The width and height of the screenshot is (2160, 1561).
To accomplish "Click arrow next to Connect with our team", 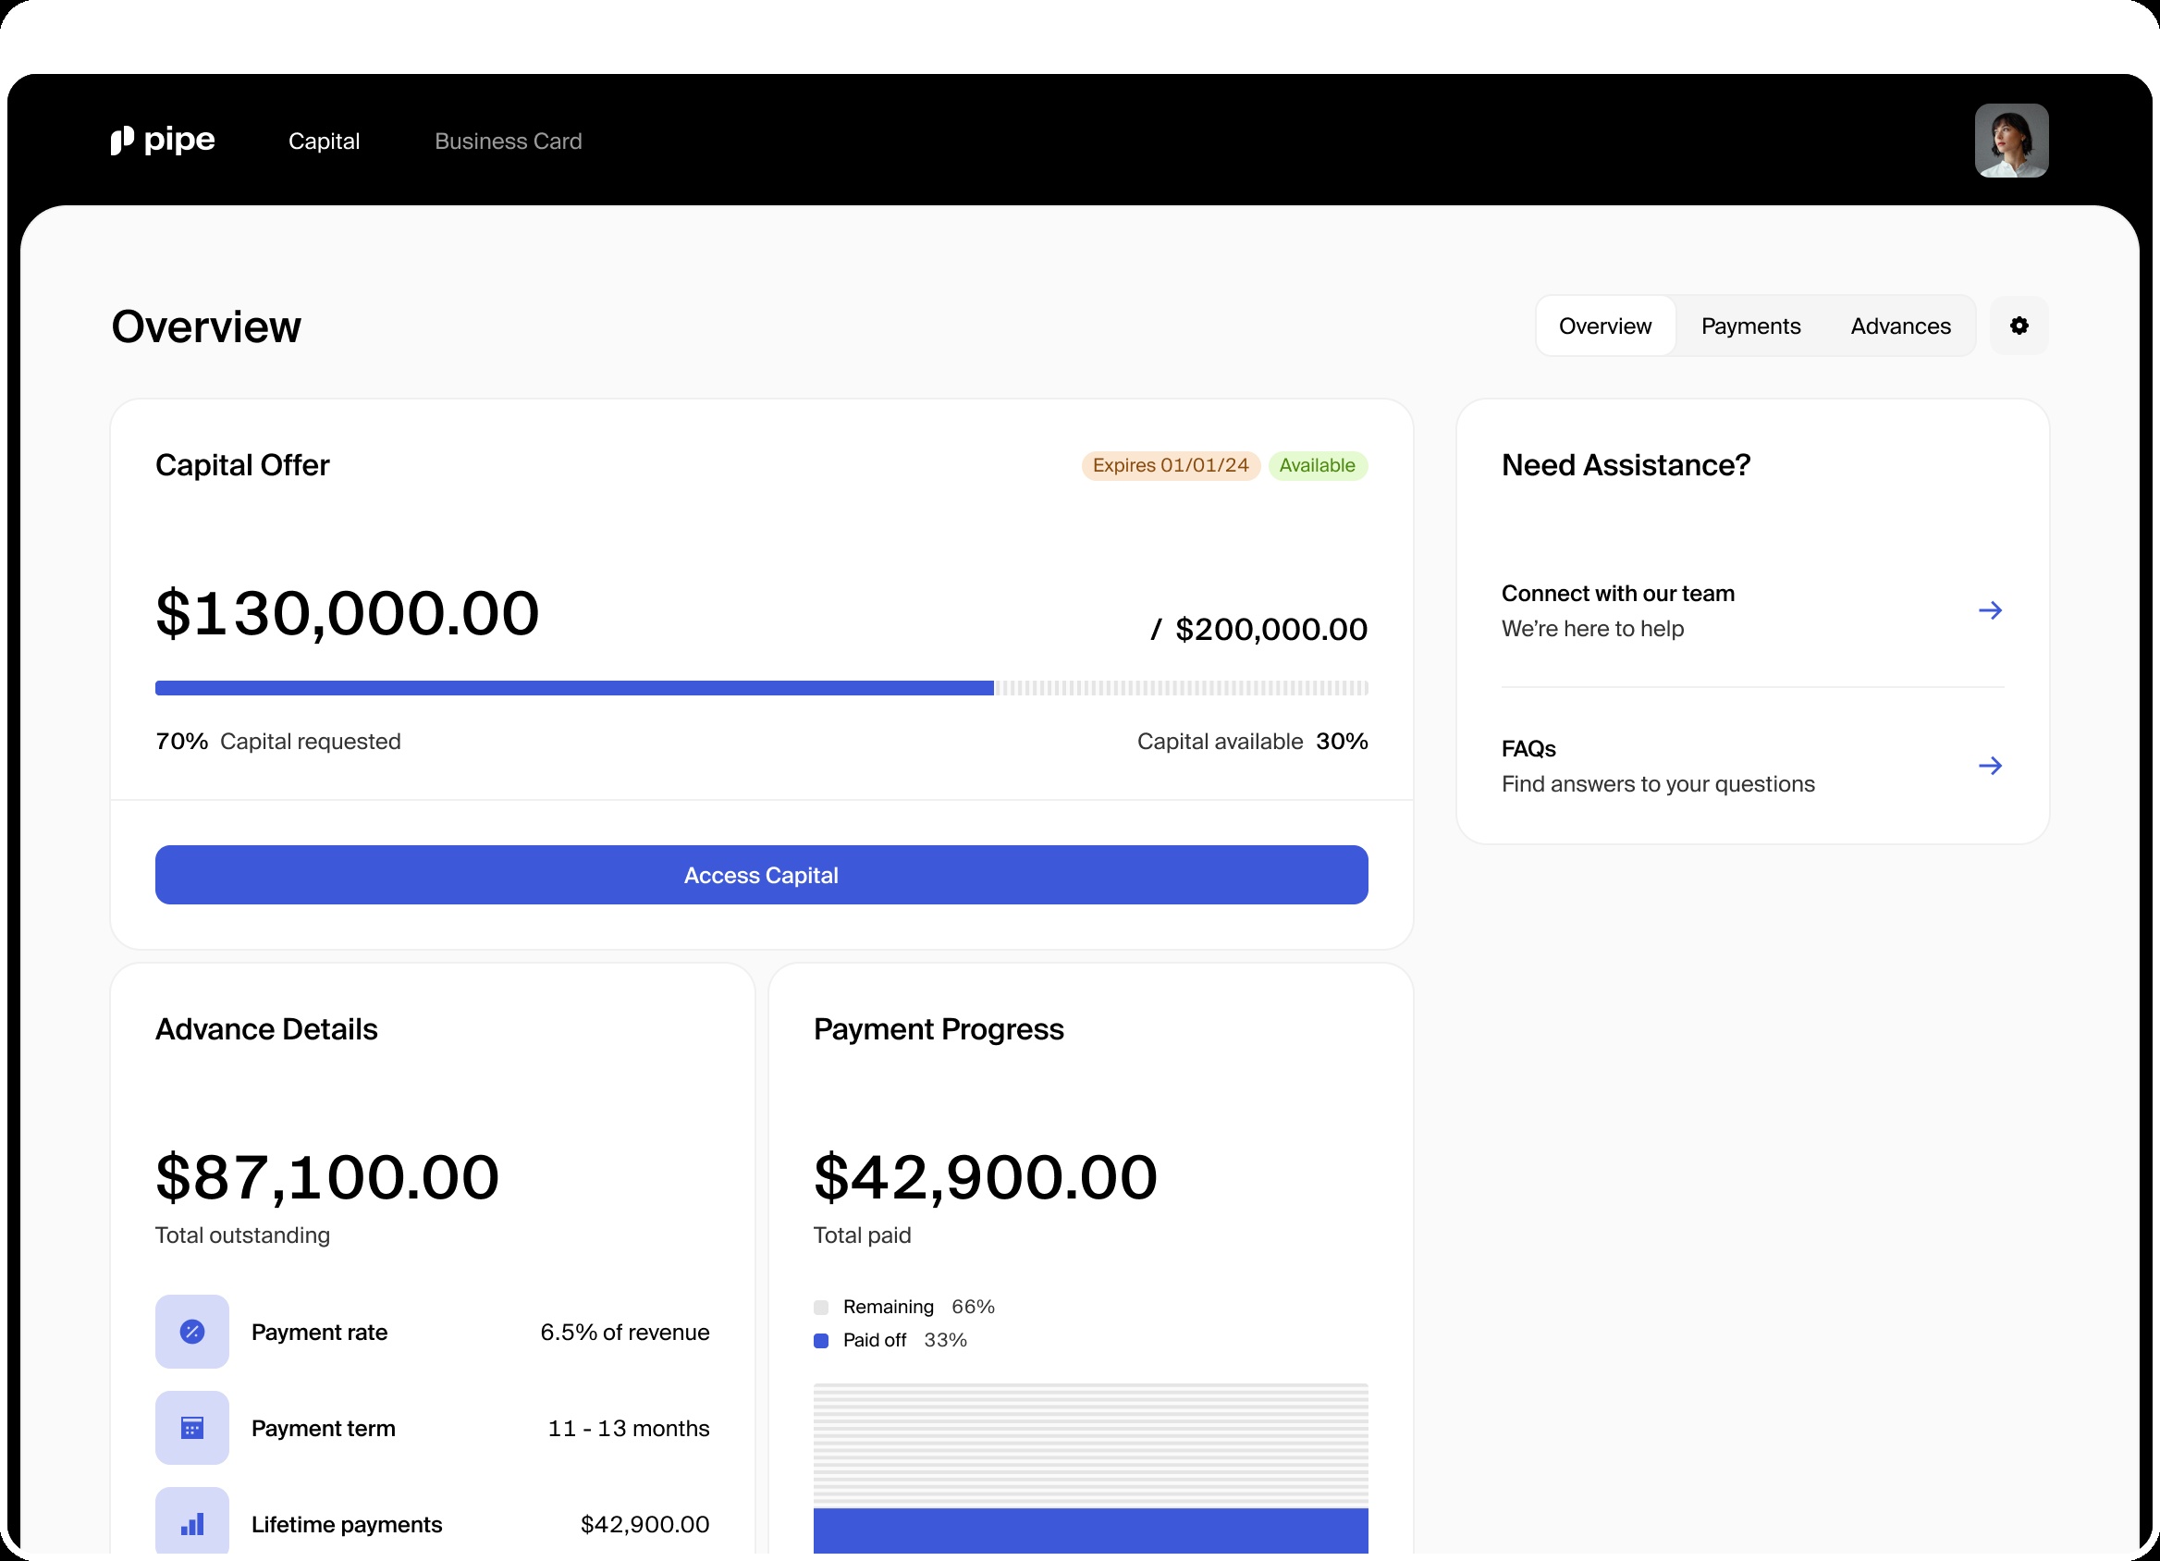I will 1990,610.
